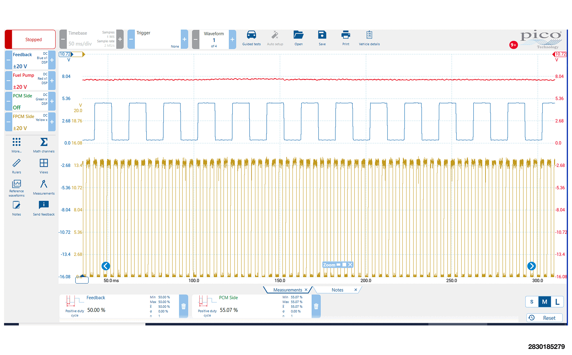The image size is (572, 355).
Task: Close the Measurements tab
Action: click(x=306, y=290)
